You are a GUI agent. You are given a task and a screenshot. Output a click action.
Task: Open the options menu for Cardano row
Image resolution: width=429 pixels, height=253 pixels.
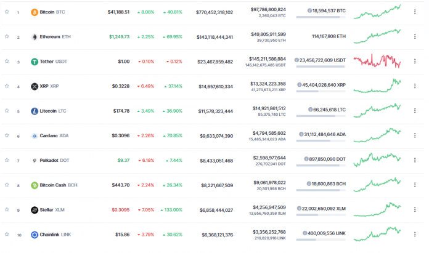[415, 135]
